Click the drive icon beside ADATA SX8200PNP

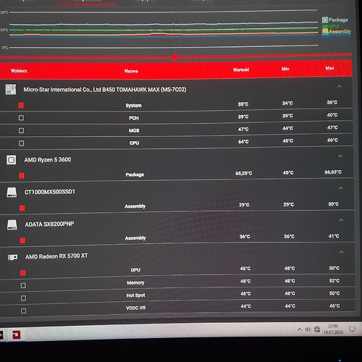click(12, 224)
